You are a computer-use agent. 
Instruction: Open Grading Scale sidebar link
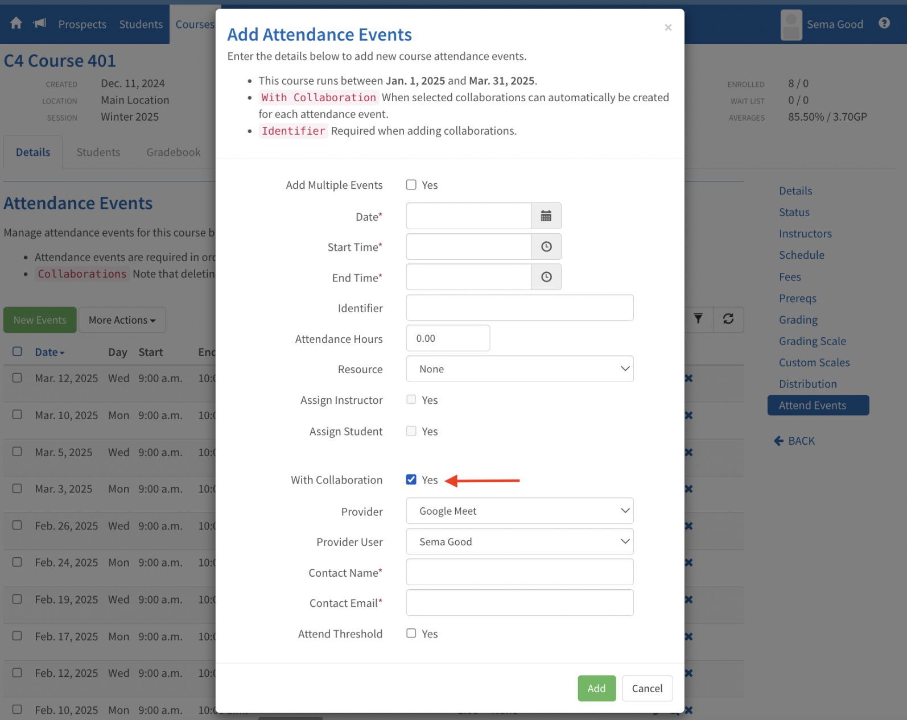(812, 341)
